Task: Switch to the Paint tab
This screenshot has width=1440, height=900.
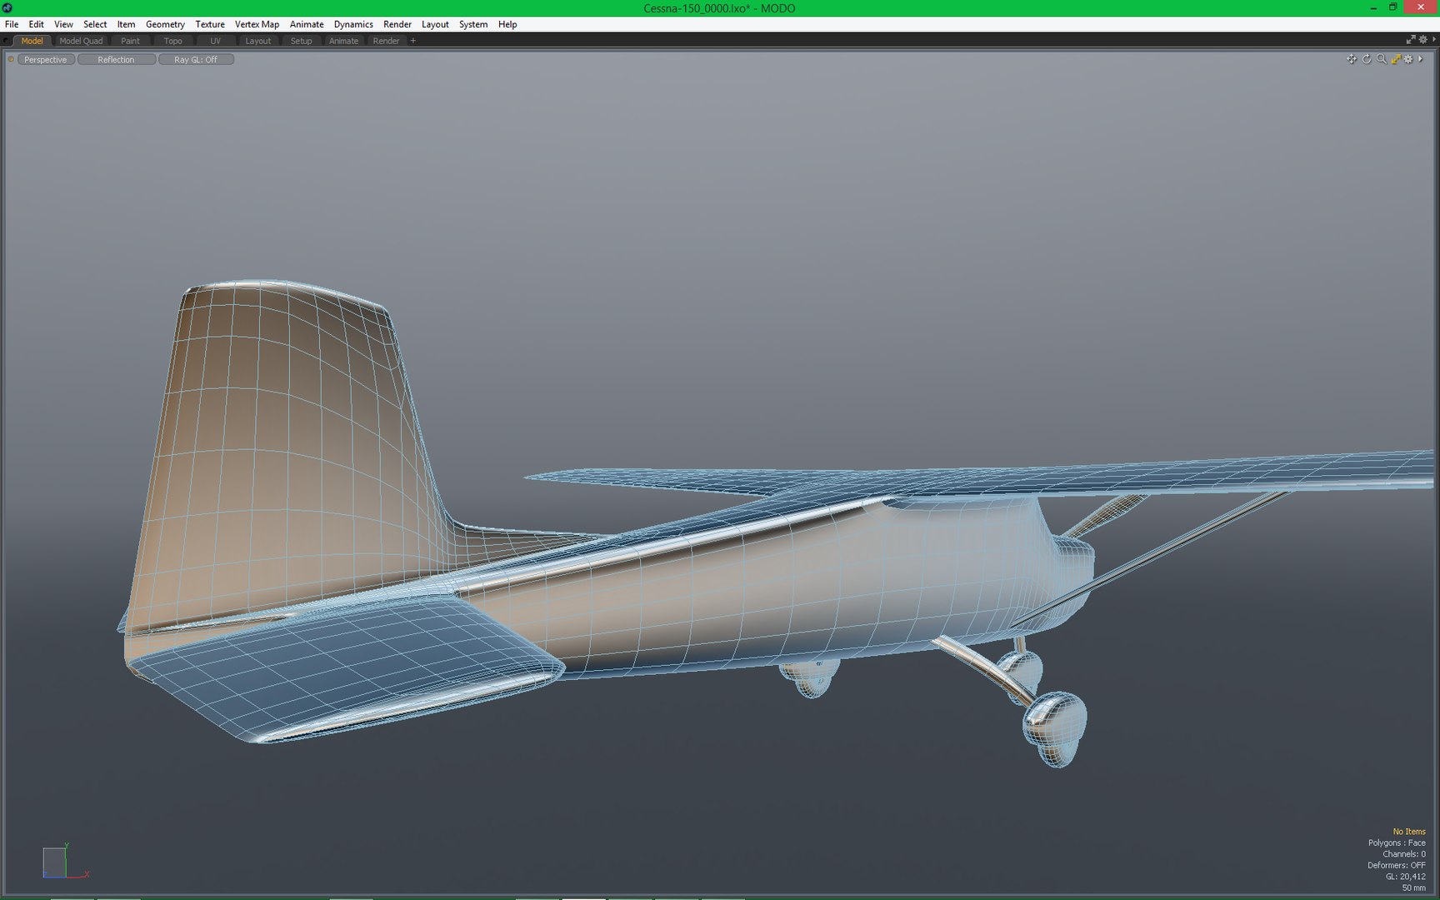Action: tap(130, 41)
